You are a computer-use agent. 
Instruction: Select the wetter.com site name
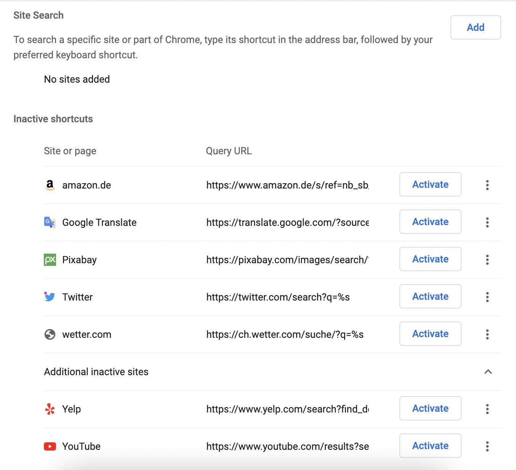[x=87, y=334]
